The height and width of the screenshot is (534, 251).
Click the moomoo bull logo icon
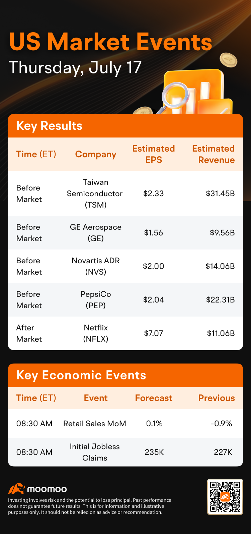point(16,489)
